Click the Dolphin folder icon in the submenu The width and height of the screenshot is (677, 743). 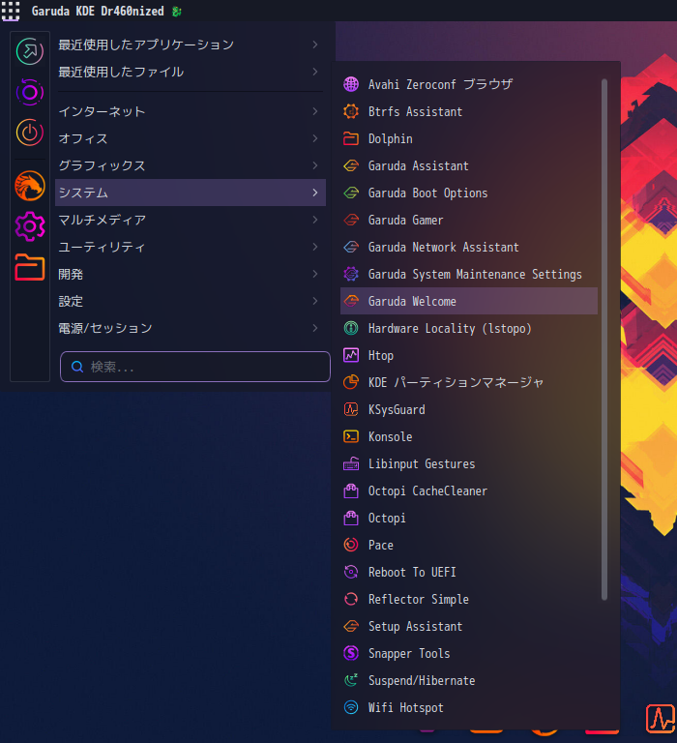(351, 138)
